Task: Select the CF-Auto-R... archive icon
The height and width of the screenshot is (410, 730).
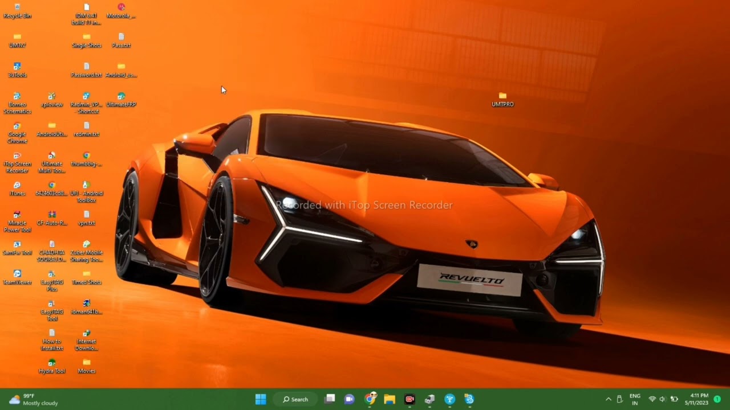Action: pyautogui.click(x=52, y=218)
